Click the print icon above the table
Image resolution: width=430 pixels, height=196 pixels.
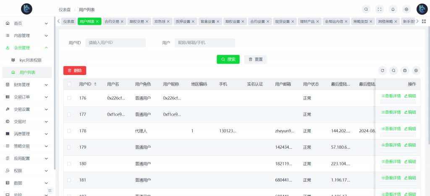tap(405, 70)
